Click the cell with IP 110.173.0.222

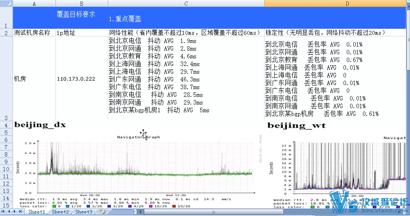(x=82, y=79)
